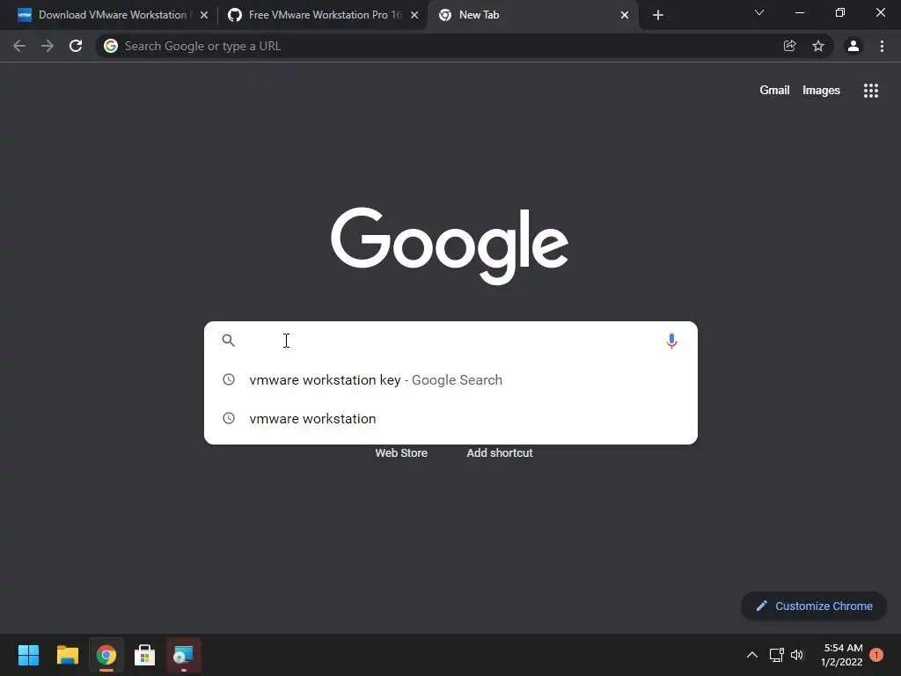This screenshot has height=676, width=901.
Task: Open the Web Store shortcut
Action: point(401,453)
